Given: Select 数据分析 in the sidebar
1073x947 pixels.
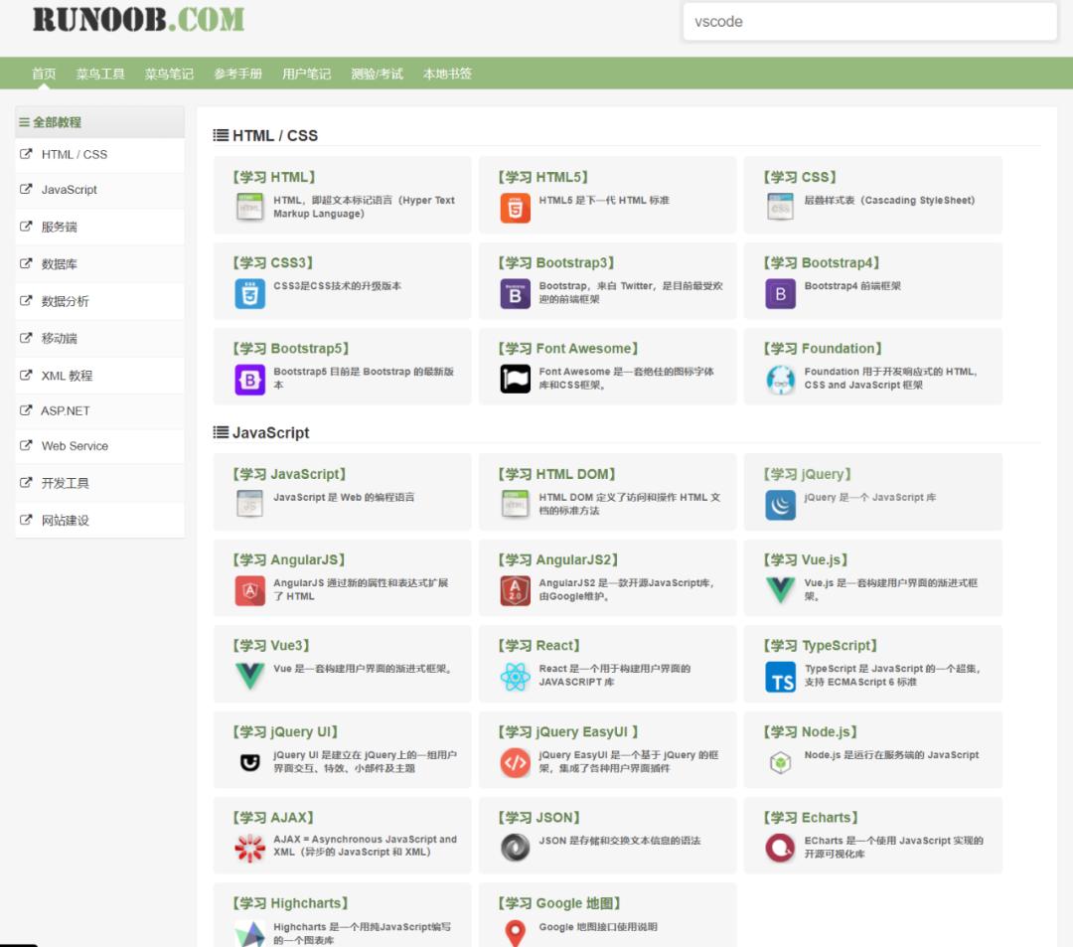Looking at the screenshot, I should pos(100,302).
